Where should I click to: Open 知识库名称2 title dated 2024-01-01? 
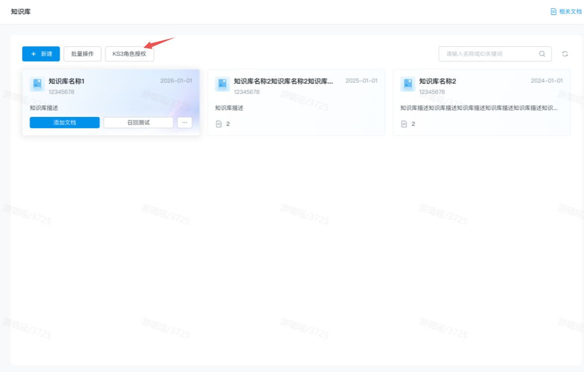(x=438, y=81)
